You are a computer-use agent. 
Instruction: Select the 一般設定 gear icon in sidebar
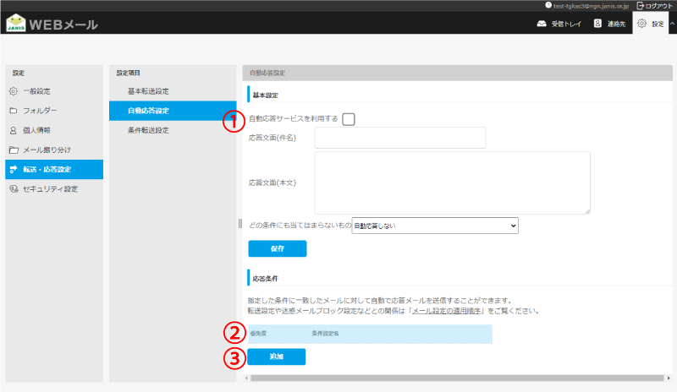(x=14, y=91)
